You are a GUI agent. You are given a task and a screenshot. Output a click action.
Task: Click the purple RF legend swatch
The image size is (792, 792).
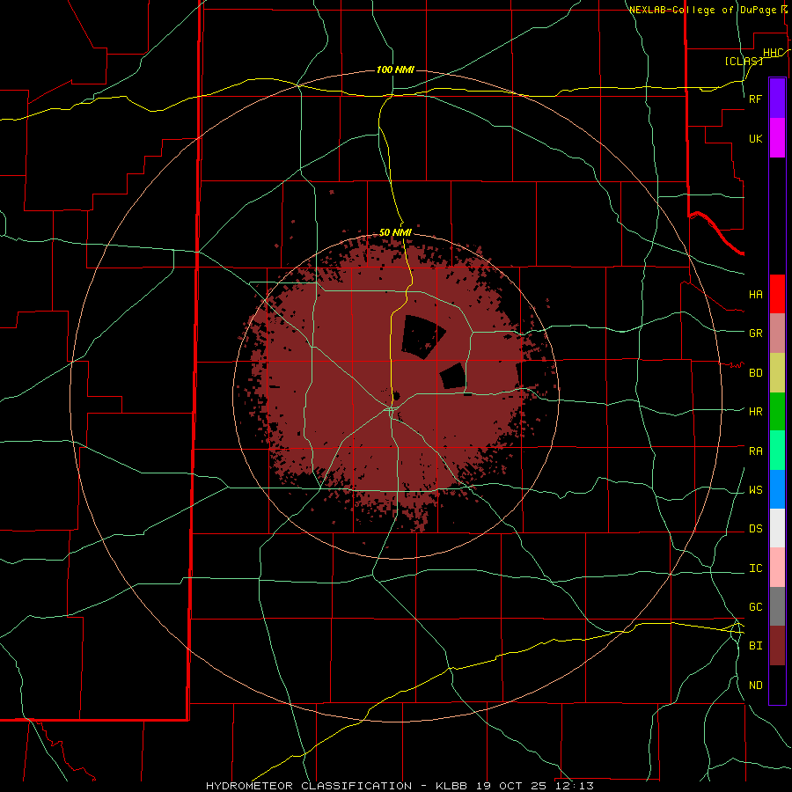777,99
